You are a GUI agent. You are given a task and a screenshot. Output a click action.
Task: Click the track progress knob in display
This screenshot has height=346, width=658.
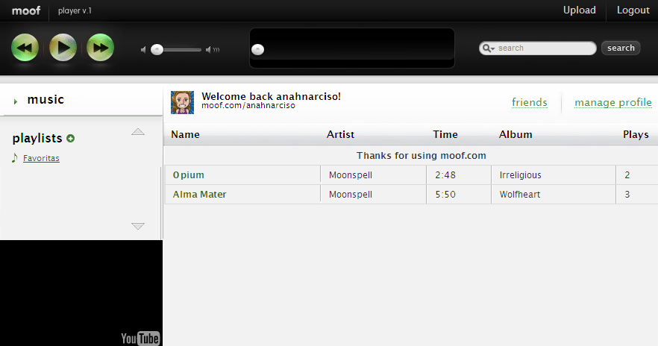click(x=257, y=49)
